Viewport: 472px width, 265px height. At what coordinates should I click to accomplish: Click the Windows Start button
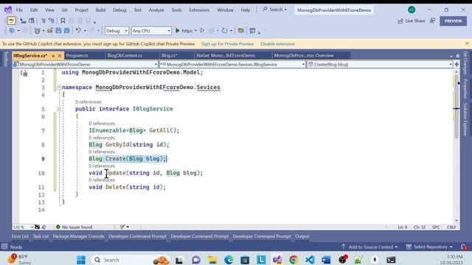pos(81,260)
